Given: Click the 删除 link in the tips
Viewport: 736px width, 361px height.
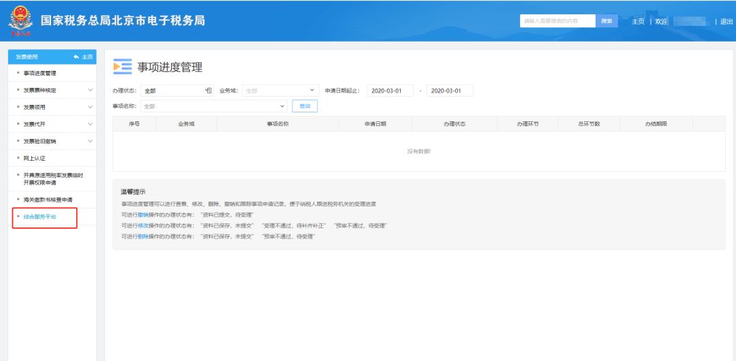Looking at the screenshot, I should click(143, 236).
